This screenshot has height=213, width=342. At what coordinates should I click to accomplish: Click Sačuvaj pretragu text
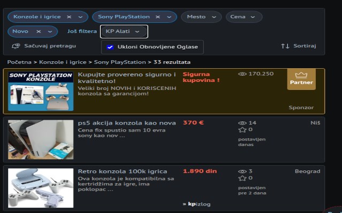[x=50, y=46]
